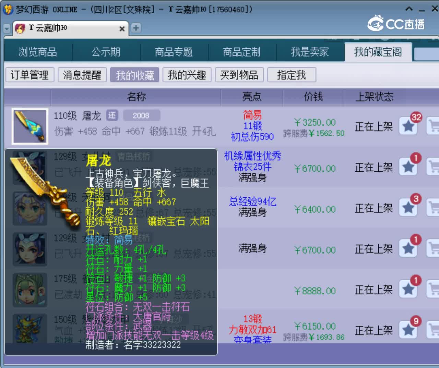439x368 pixels.
Task: Click the 2008 server tag
Action: pos(141,115)
